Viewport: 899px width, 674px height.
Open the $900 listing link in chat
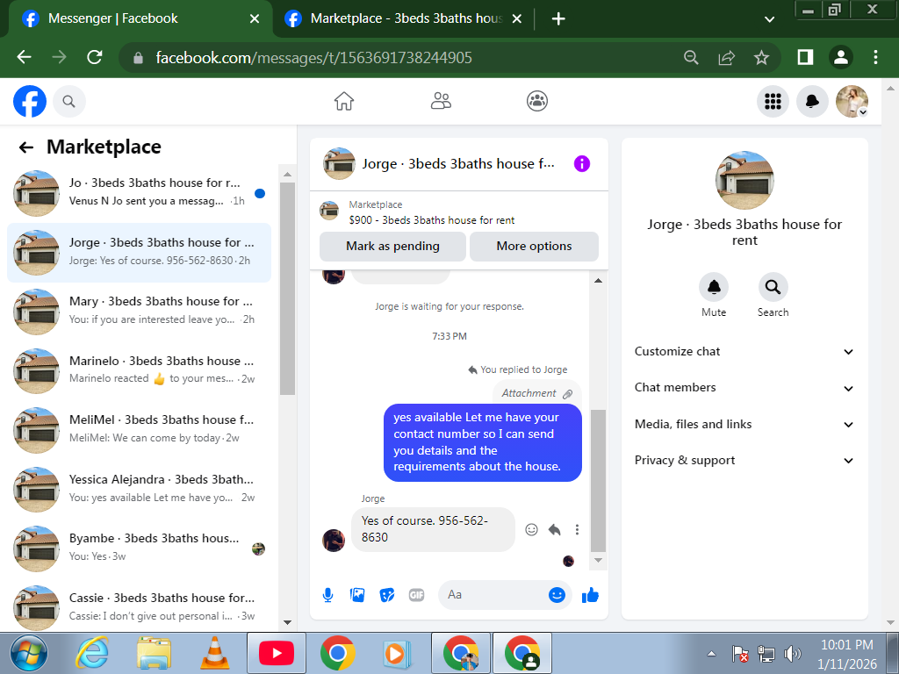coord(432,220)
